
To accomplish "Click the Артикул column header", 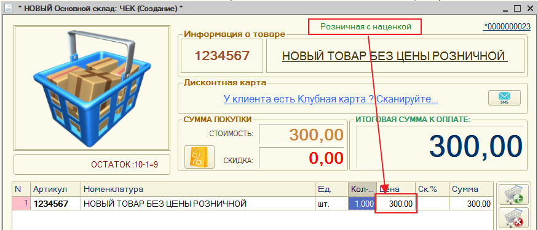I will pos(56,190).
